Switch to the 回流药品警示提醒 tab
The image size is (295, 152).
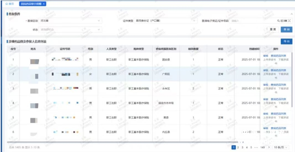pos(31,4)
